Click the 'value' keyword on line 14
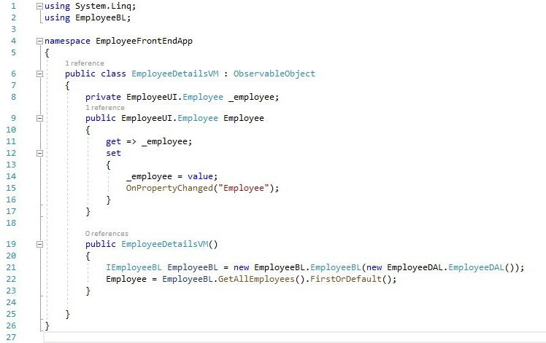 pos(200,176)
